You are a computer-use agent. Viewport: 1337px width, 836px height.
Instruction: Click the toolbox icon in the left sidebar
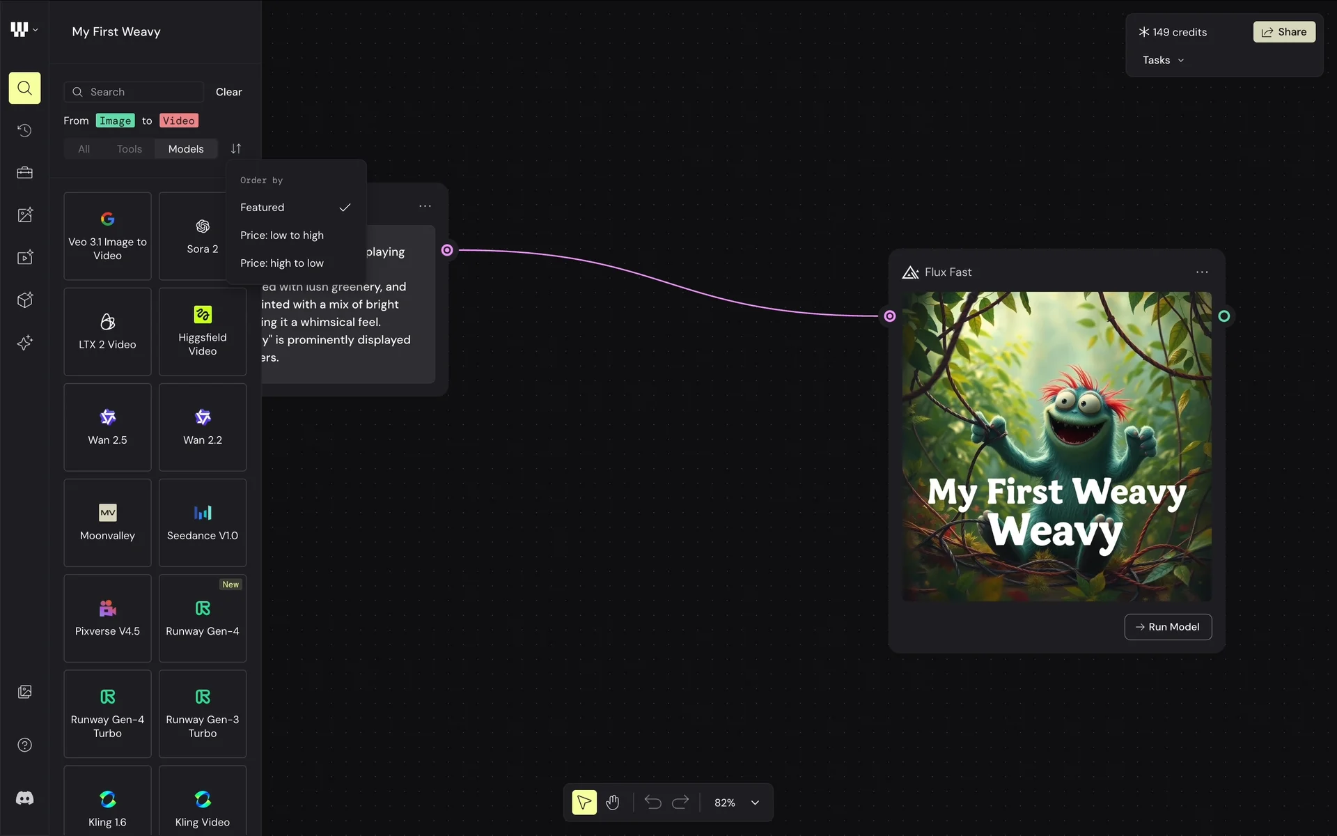[x=24, y=173]
